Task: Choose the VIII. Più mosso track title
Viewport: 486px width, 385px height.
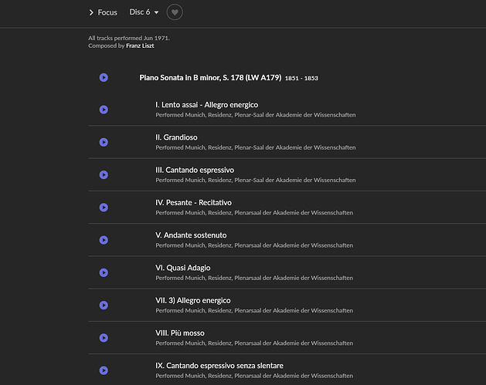Action: tap(182, 333)
